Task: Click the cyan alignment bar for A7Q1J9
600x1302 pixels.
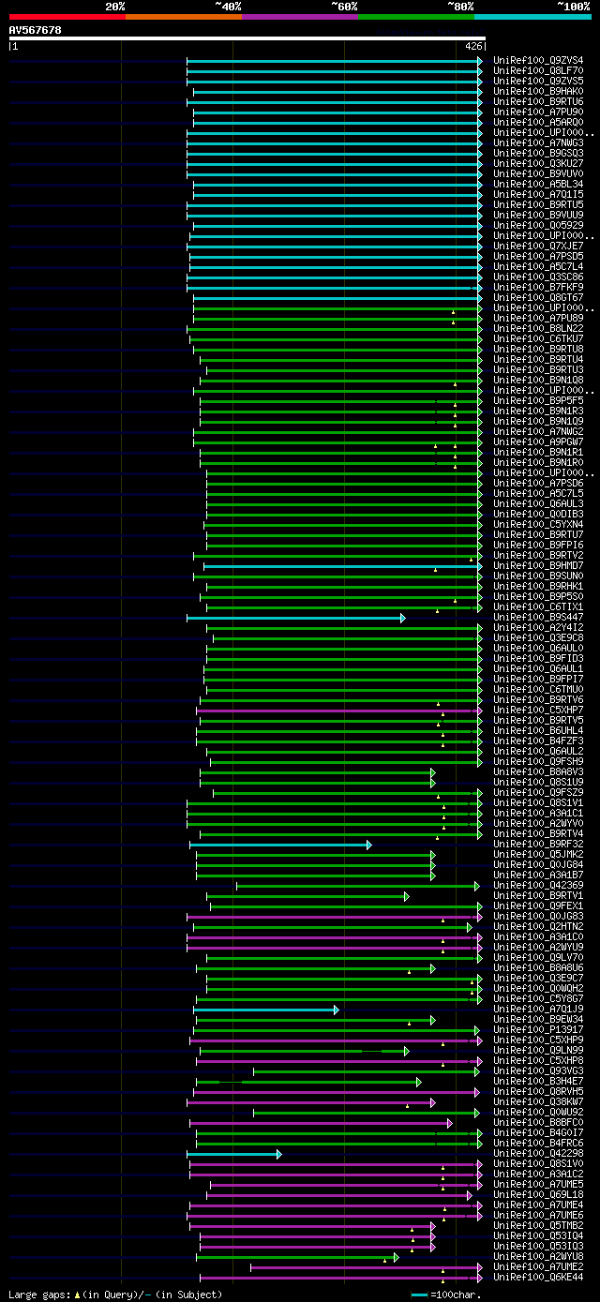Action: 266,1009
